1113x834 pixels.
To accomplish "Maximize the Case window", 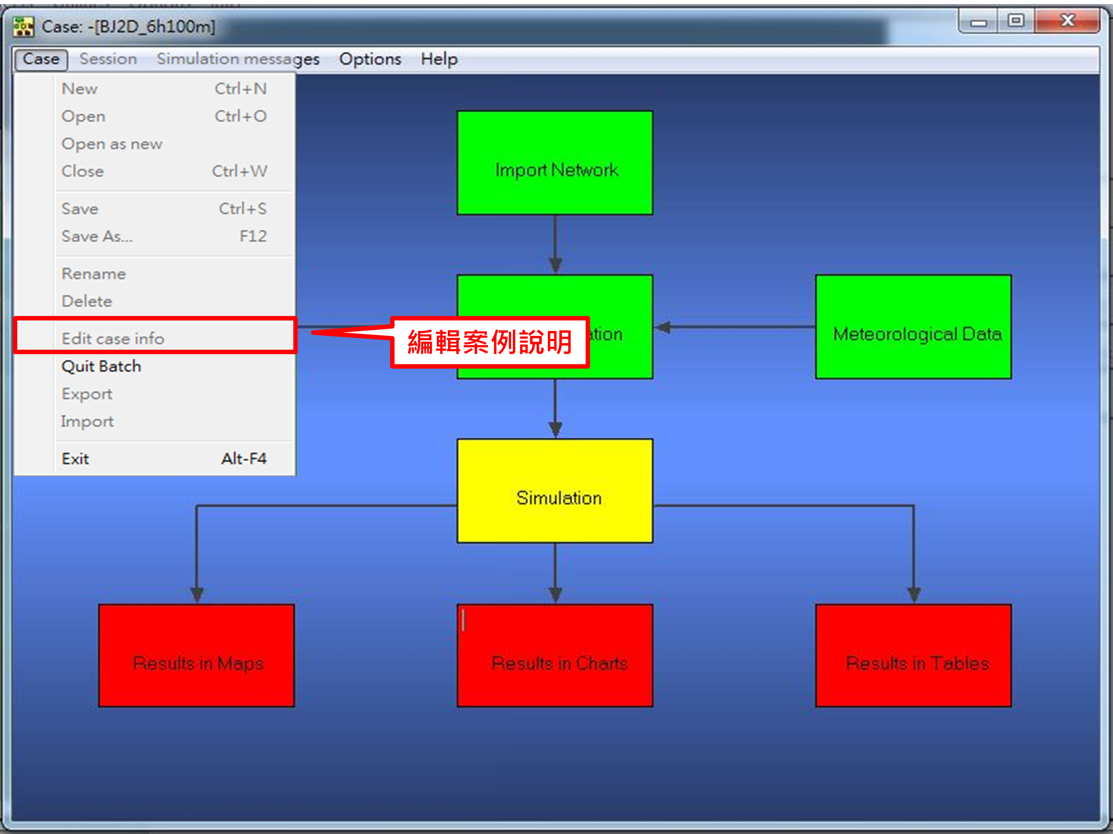I will (x=1016, y=21).
